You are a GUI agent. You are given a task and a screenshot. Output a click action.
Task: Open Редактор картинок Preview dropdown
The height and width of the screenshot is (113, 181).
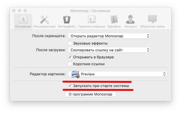coord(118,74)
